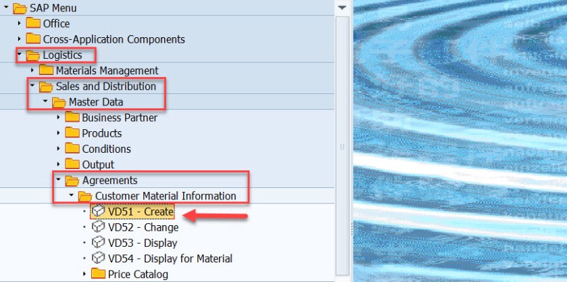Collapse Customer Material Information arrow
567x282 pixels.
tap(71, 195)
